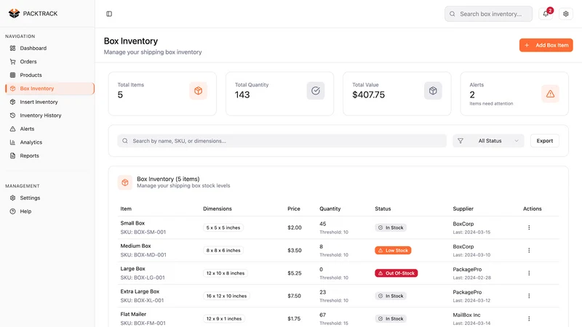Viewport: 582px width, 327px height.
Task: Expand the All Status dropdown
Action: pos(488,141)
